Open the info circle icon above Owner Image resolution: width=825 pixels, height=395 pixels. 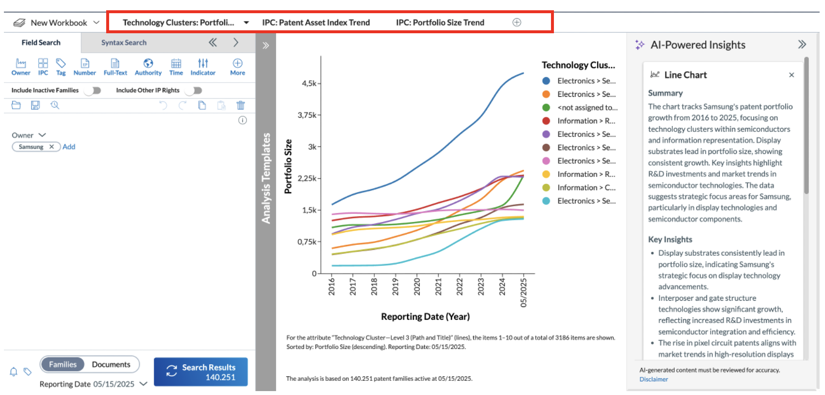click(x=243, y=120)
